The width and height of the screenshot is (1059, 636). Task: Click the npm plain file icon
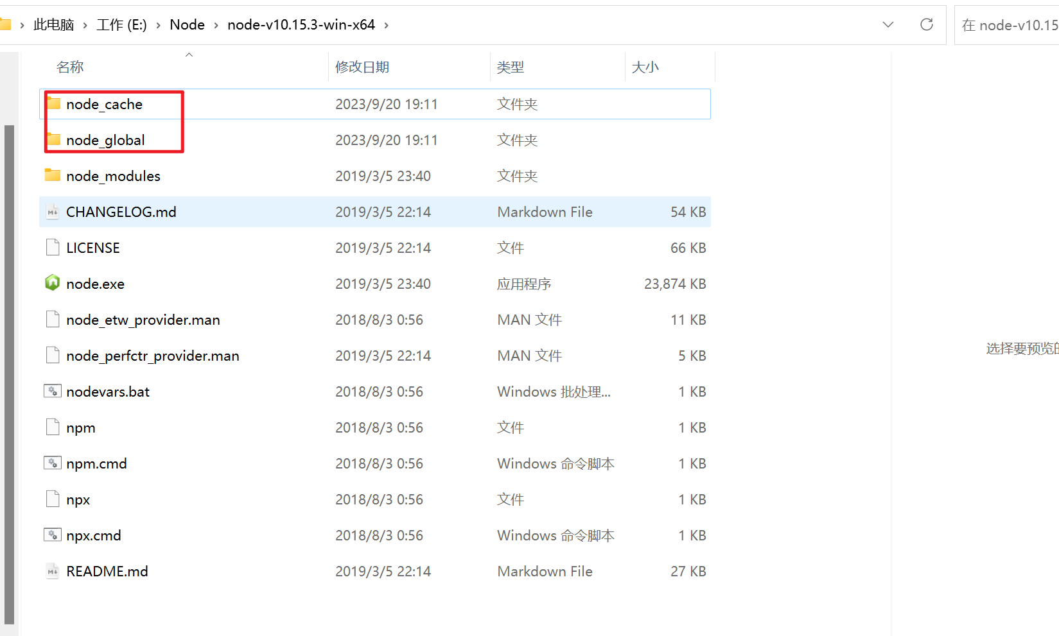tap(53, 427)
